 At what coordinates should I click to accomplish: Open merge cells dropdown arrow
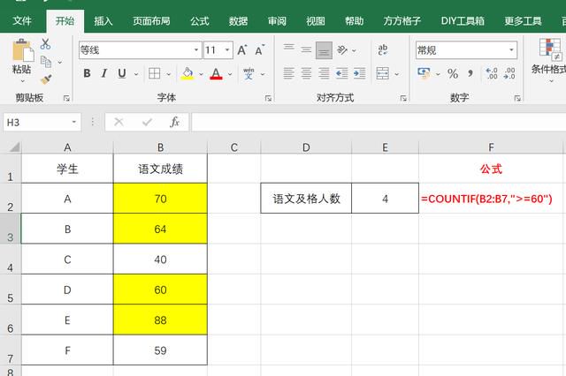click(397, 74)
